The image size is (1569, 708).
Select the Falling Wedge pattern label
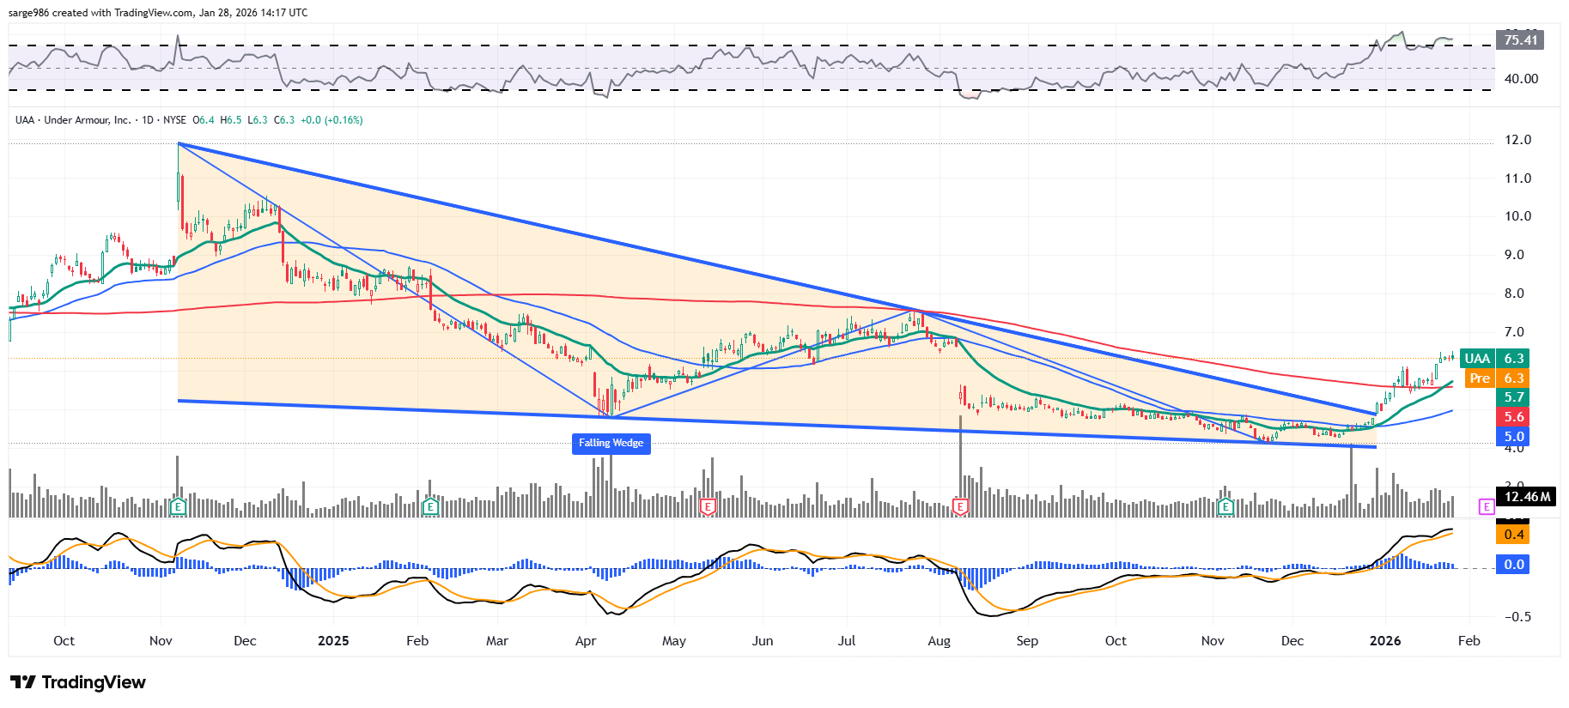pos(611,443)
